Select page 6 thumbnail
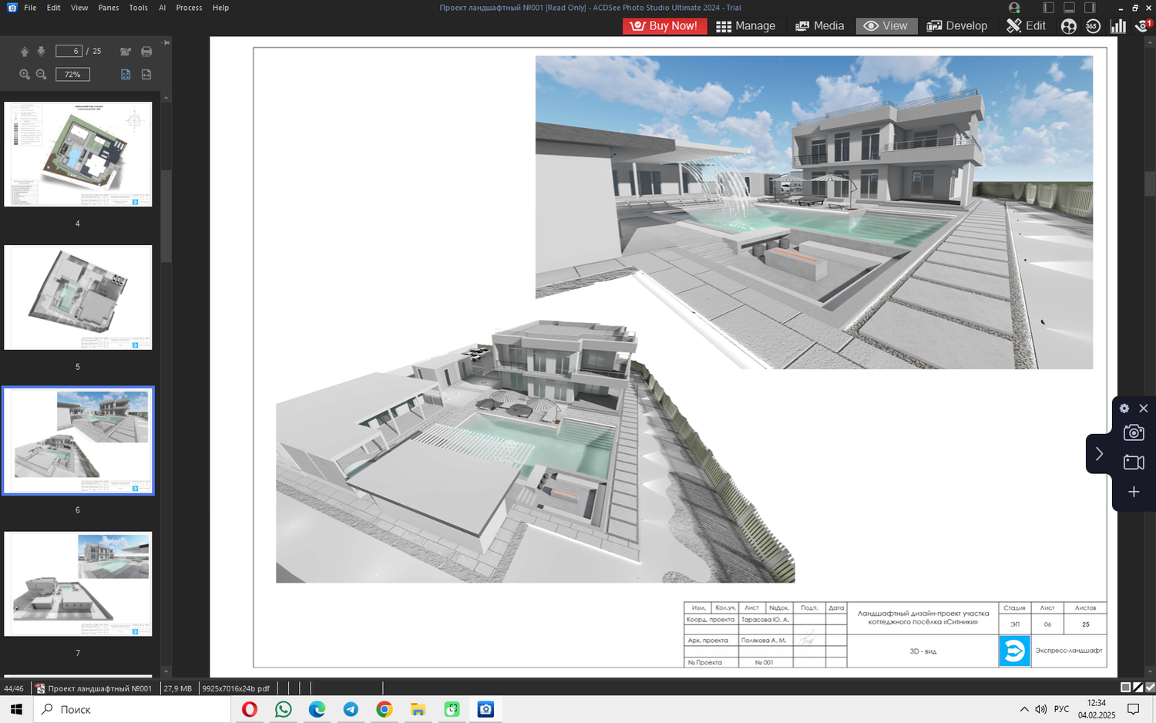Viewport: 1156px width, 723px height. [x=78, y=441]
